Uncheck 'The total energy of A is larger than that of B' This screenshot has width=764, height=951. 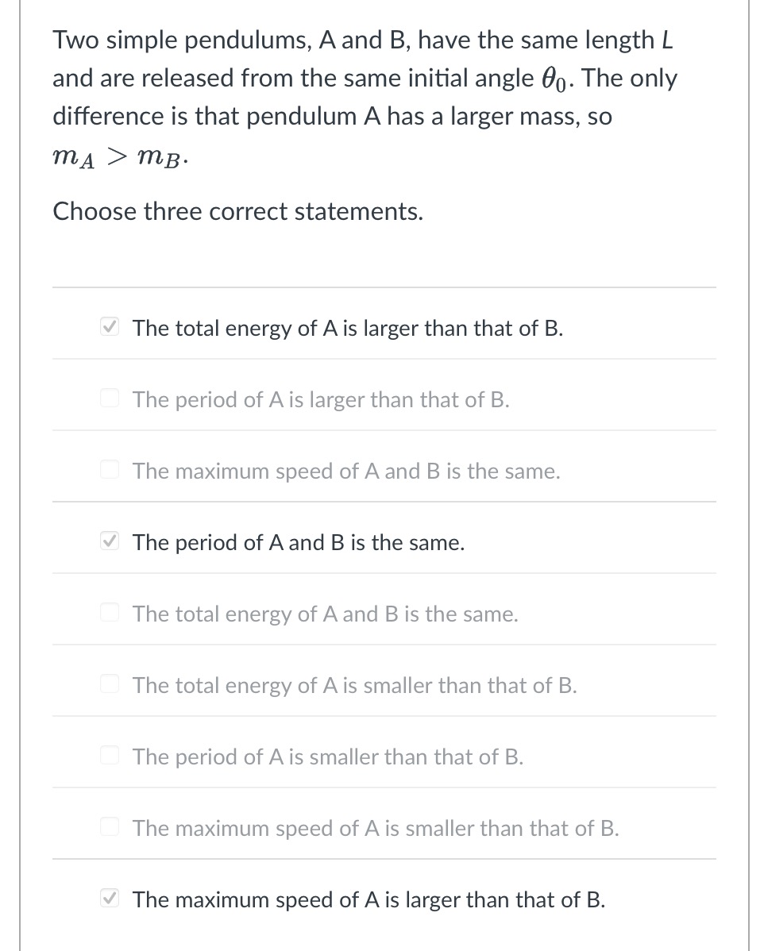[110, 326]
